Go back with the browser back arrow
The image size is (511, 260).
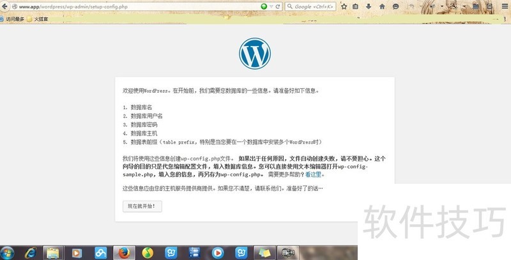[x=4, y=6]
